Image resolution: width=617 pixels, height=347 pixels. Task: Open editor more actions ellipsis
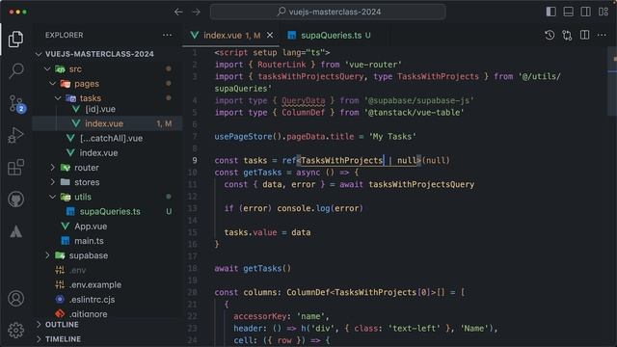[602, 35]
